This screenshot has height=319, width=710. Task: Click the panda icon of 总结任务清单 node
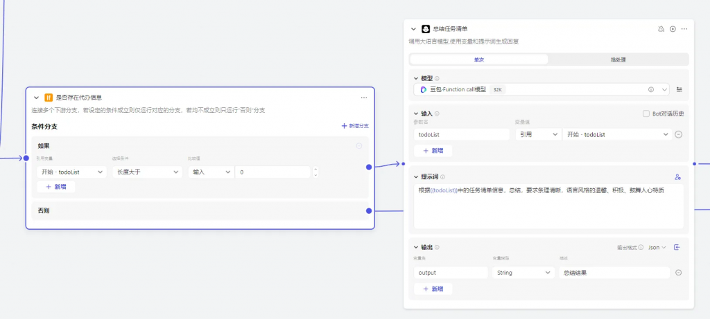426,29
